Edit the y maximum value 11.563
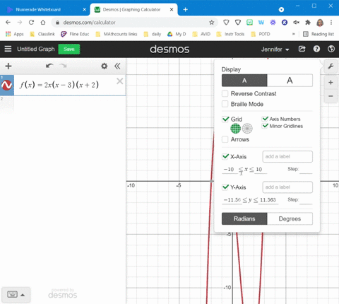The width and height of the screenshot is (339, 304). coord(268,200)
